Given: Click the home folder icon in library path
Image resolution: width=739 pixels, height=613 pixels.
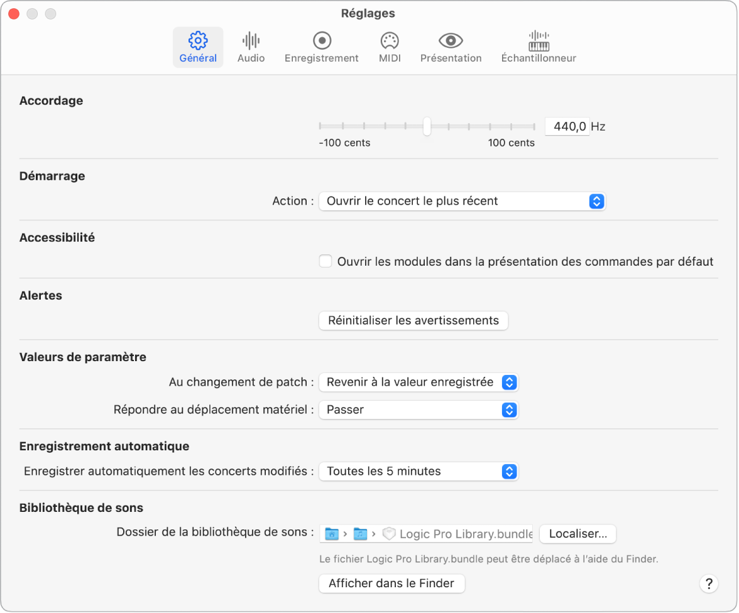Looking at the screenshot, I should click(331, 534).
